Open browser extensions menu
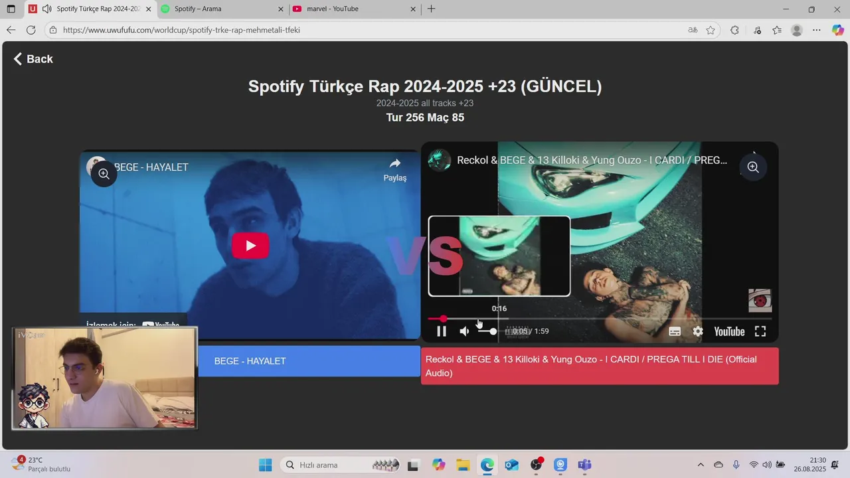The image size is (850, 478). (x=734, y=30)
